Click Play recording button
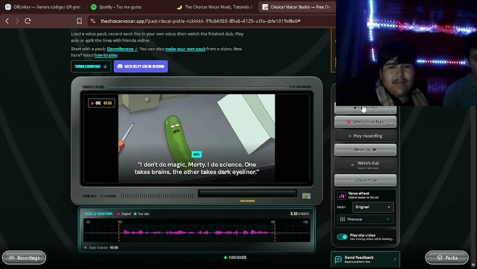This screenshot has width=477, height=269. pyautogui.click(x=365, y=136)
